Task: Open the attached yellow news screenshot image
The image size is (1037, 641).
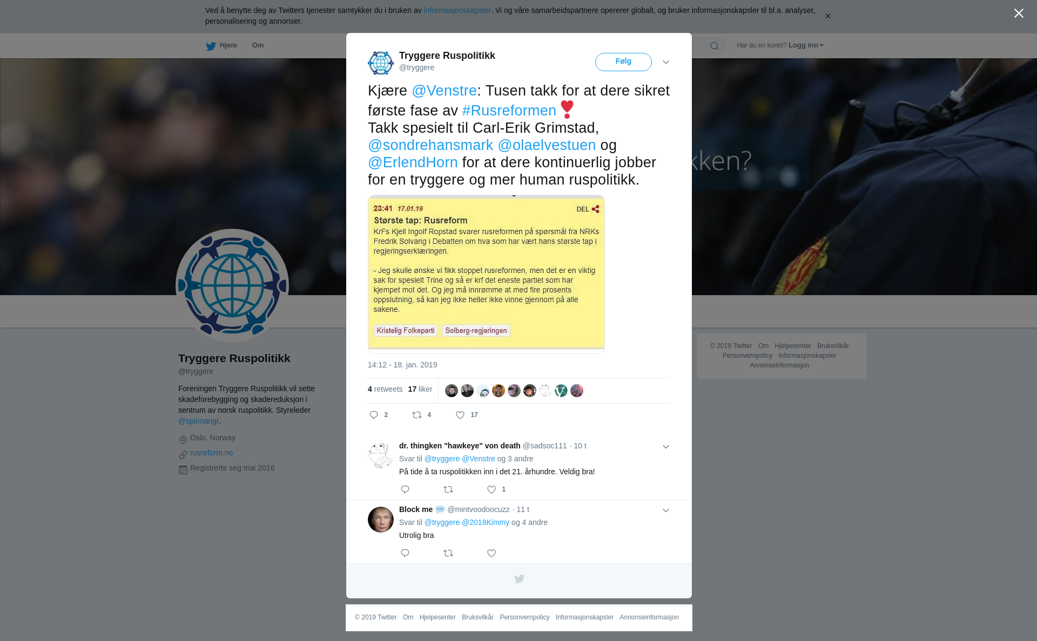Action: click(486, 274)
